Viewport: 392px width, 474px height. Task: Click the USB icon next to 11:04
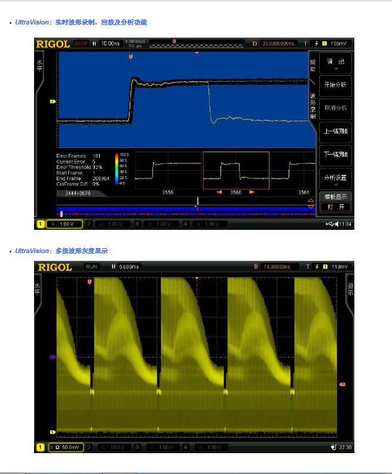[330, 224]
